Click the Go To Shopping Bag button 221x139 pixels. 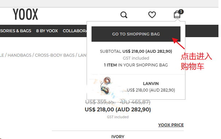(x=136, y=34)
